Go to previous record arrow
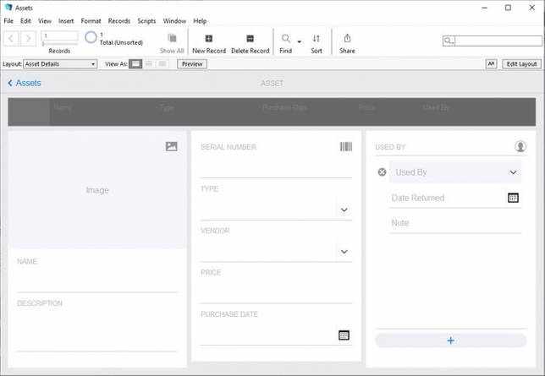Viewport: 545px width, 376px height. point(12,38)
